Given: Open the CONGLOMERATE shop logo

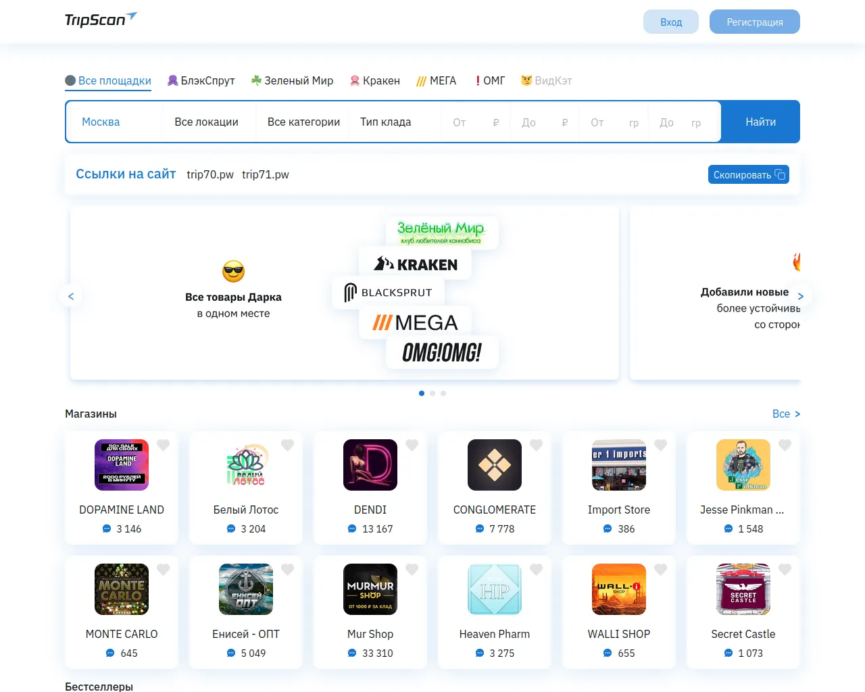Looking at the screenshot, I should tap(495, 465).
